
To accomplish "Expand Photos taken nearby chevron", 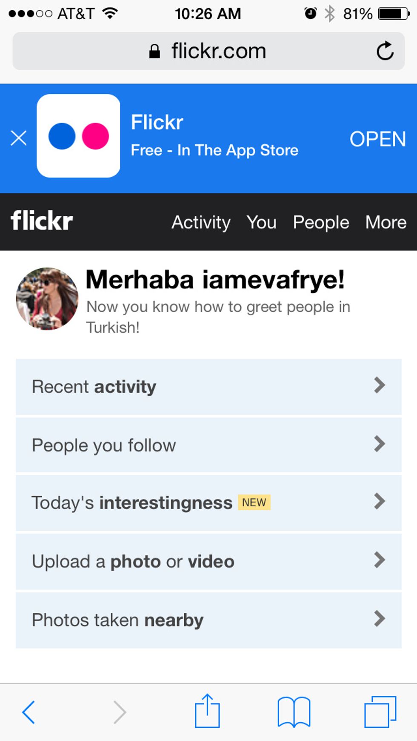I will click(379, 619).
